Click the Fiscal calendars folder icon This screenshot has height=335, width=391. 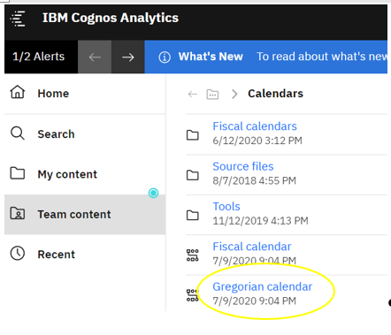pos(193,135)
